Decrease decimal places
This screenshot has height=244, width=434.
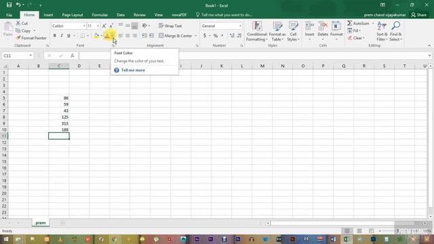point(239,36)
